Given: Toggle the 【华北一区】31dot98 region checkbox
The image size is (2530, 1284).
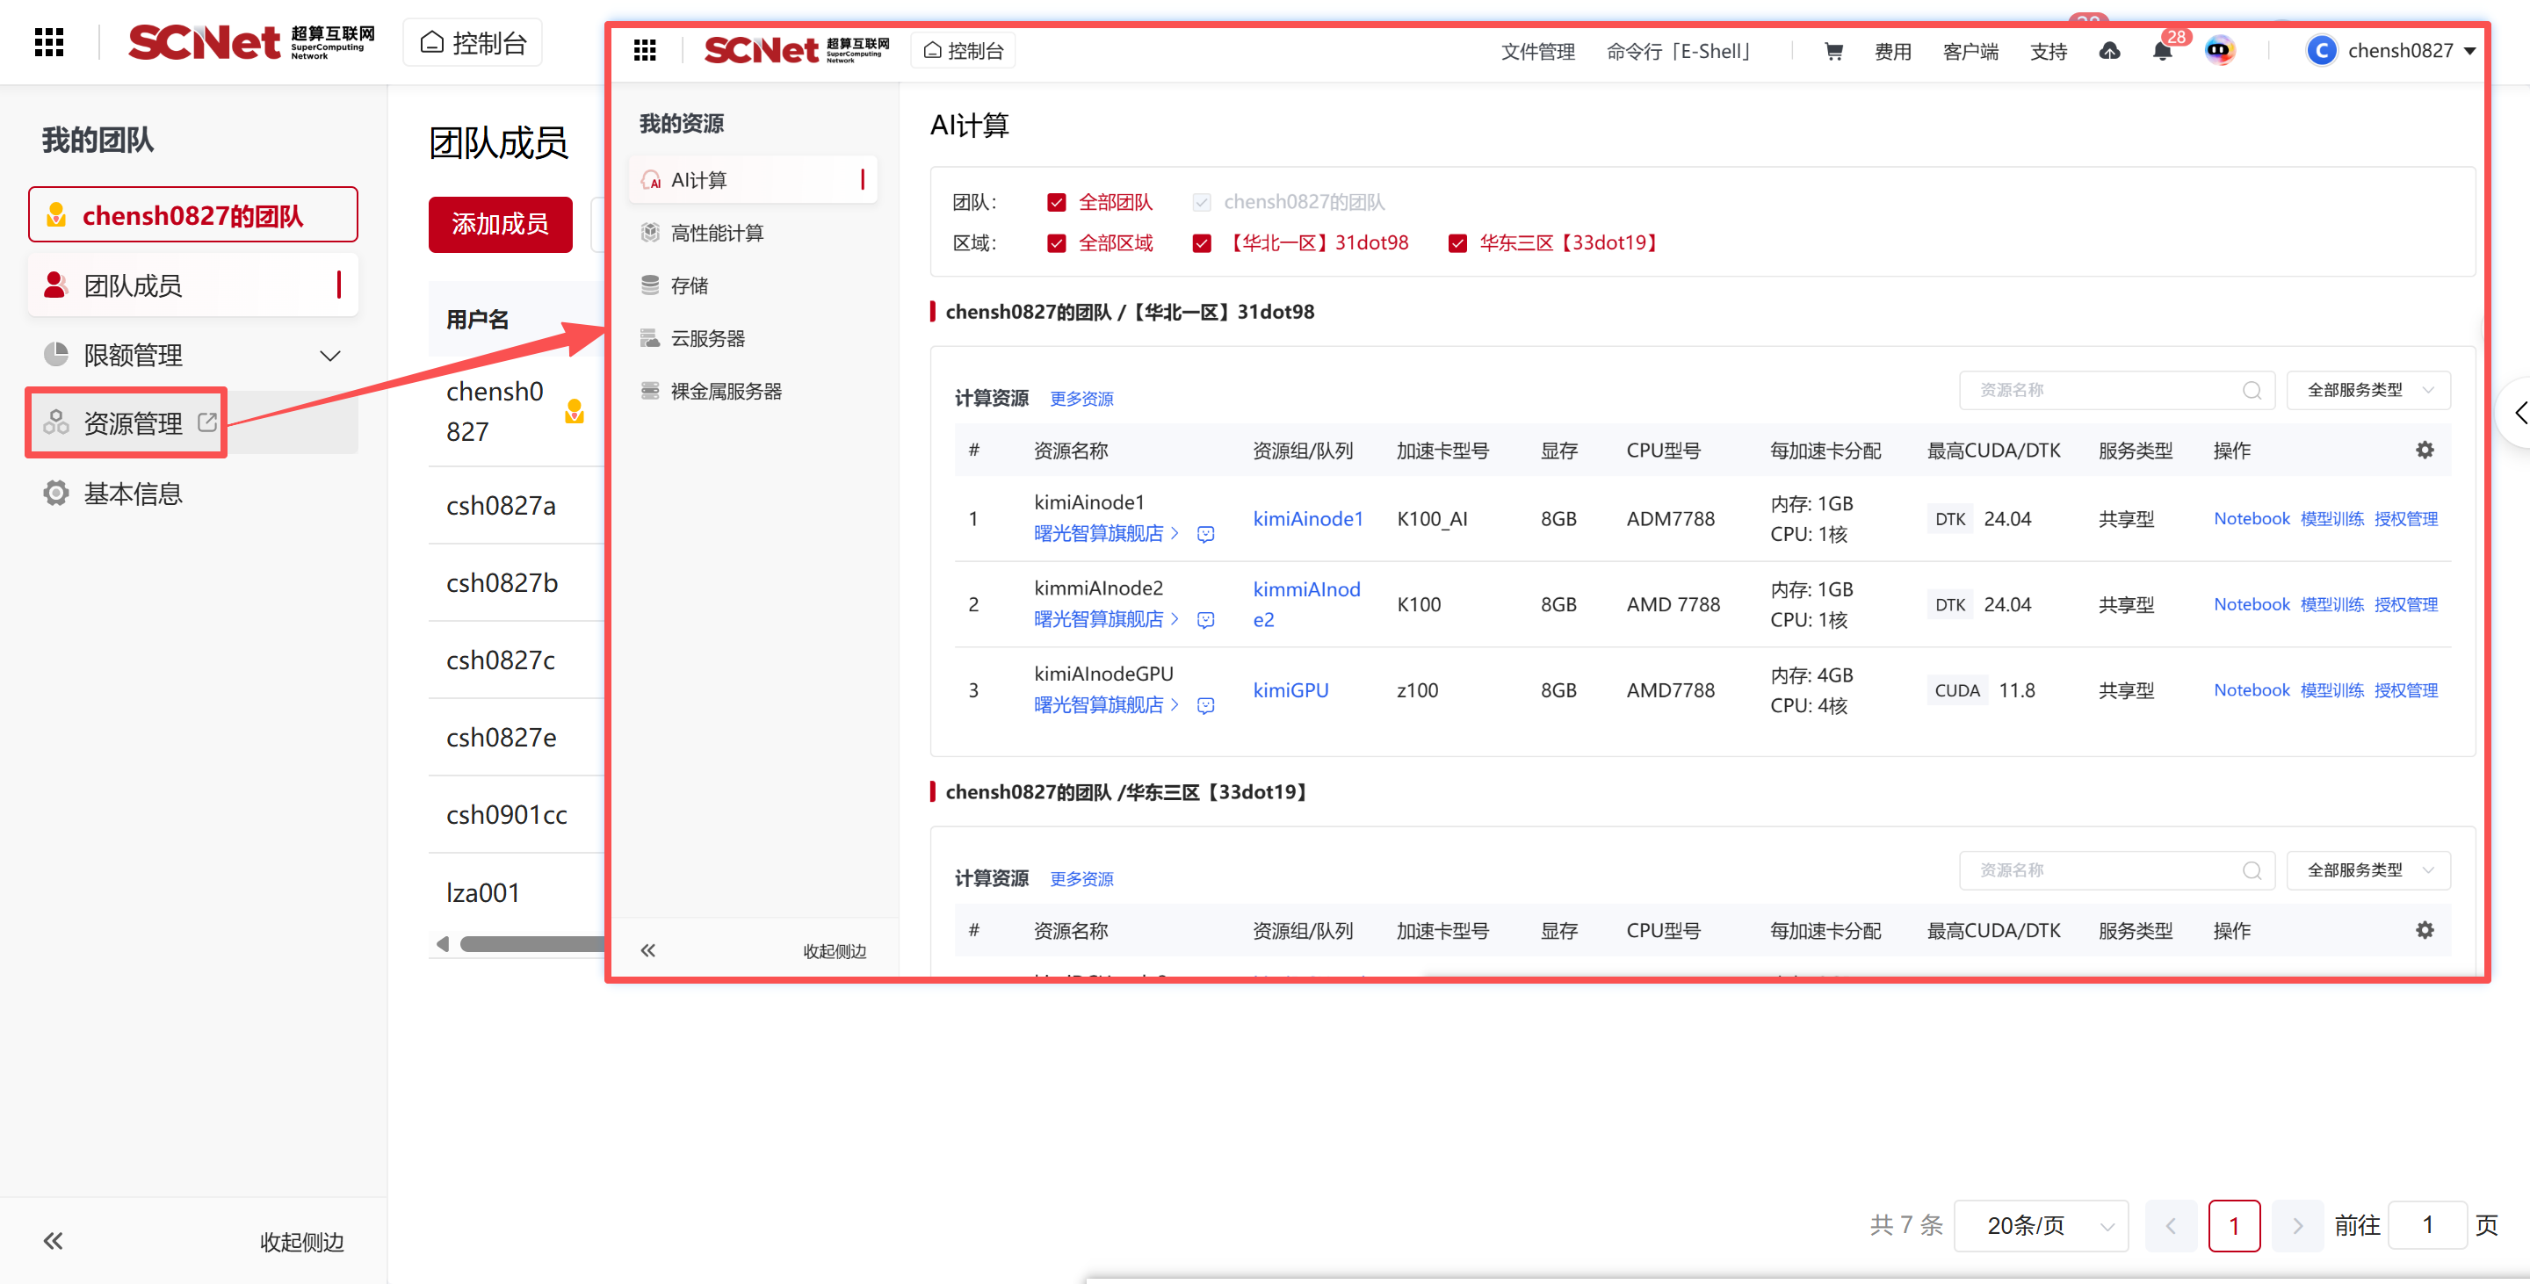Looking at the screenshot, I should (1201, 243).
